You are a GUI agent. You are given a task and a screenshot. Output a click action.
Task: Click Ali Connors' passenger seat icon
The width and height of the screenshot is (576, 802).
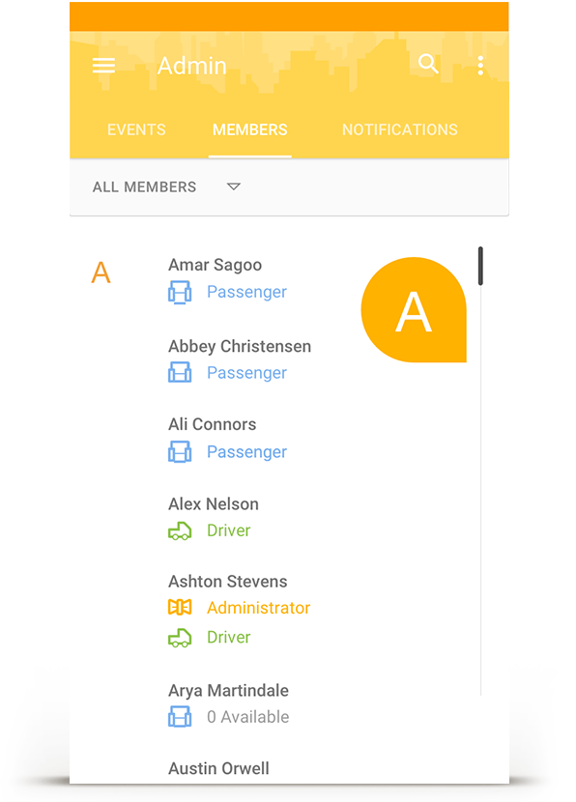pos(180,451)
